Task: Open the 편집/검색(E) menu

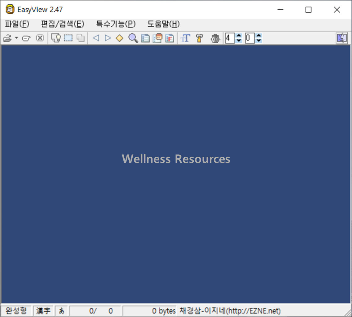Action: coord(62,24)
